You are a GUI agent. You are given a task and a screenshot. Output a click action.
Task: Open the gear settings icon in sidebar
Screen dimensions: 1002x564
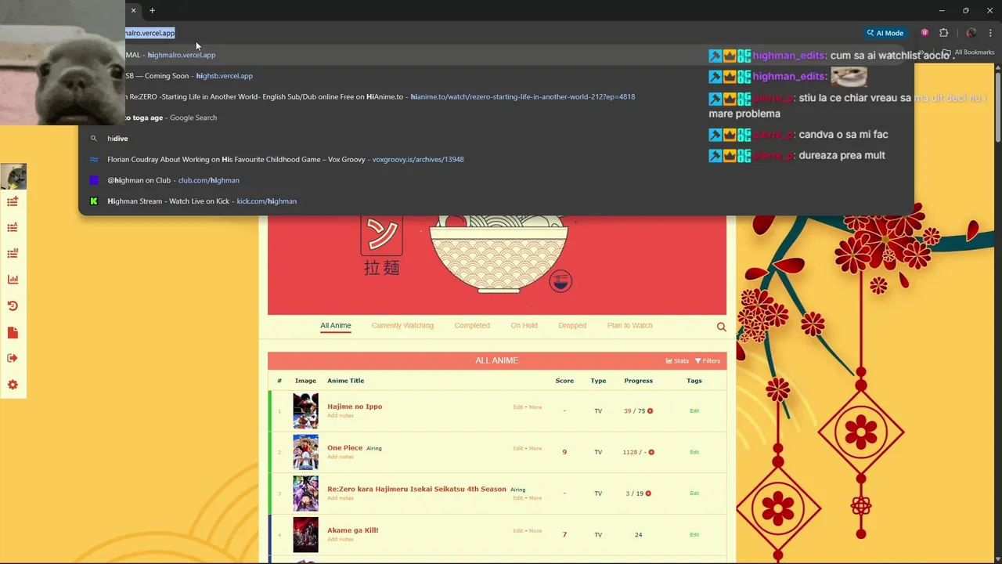(x=13, y=385)
